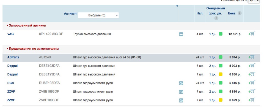Viewport: 264px width, 108px height.
Task: Click yellow delivery indicator in Deppul row
Action: [x=221, y=74]
